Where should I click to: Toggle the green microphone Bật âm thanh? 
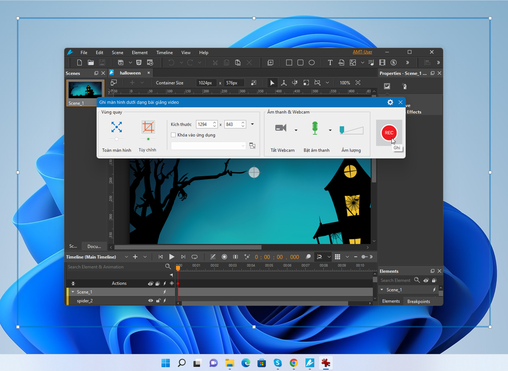[x=315, y=128]
